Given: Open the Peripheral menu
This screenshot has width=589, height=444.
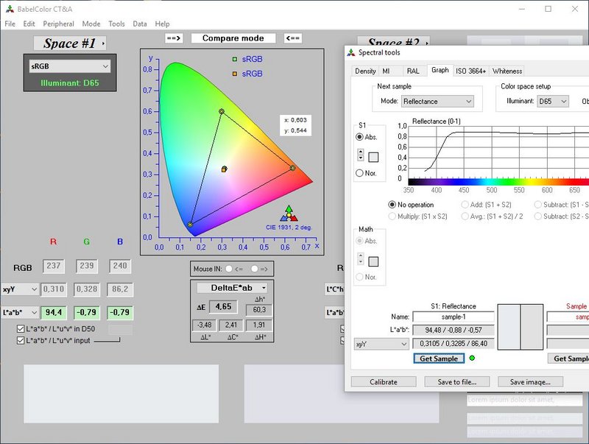Looking at the screenshot, I should click(x=58, y=24).
